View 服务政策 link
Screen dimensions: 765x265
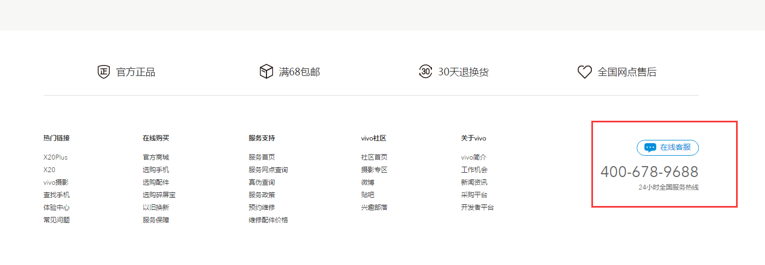262,195
